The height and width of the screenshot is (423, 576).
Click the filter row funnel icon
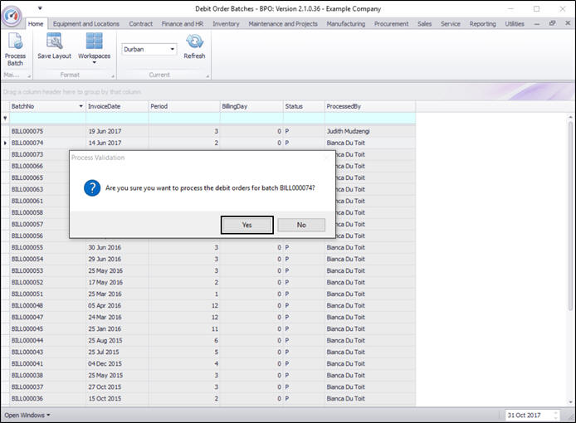6,119
